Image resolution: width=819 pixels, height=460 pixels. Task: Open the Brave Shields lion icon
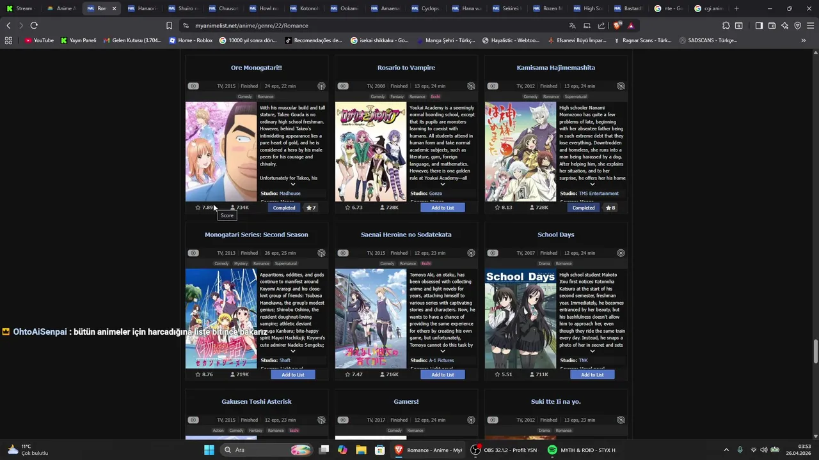tap(617, 26)
